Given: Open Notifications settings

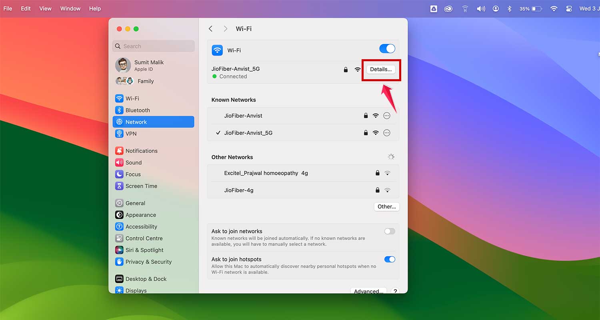Looking at the screenshot, I should click(x=141, y=151).
